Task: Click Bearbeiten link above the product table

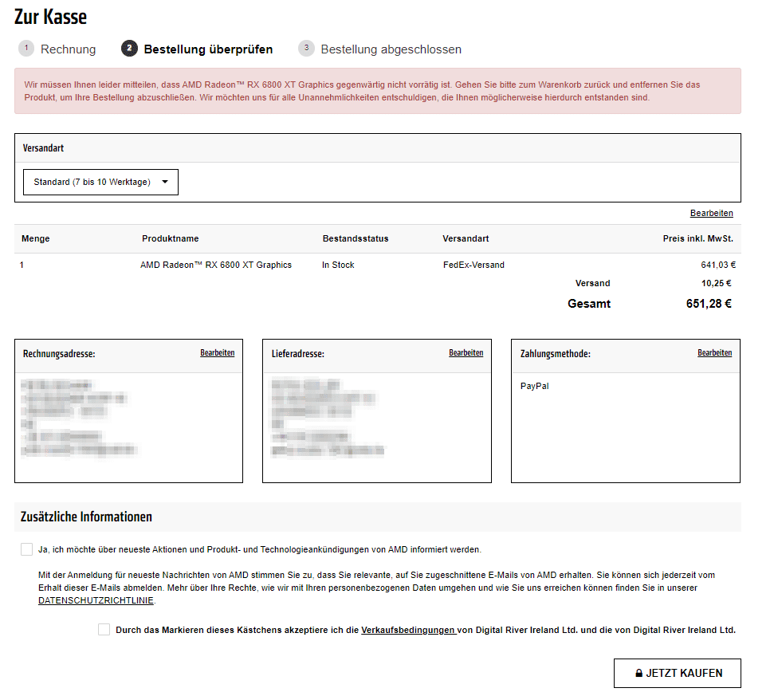Action: (711, 213)
